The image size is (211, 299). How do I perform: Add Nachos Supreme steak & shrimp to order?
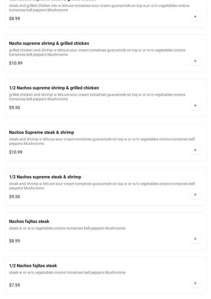[x=195, y=150]
